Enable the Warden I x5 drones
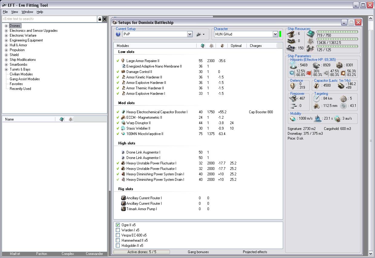 (118, 230)
